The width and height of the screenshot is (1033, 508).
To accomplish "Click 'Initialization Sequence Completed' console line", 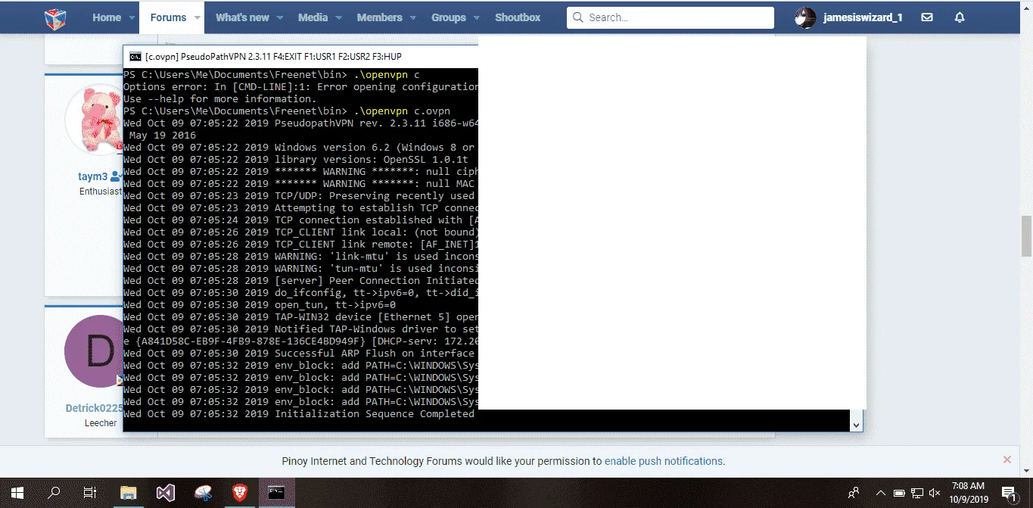I will [x=299, y=414].
